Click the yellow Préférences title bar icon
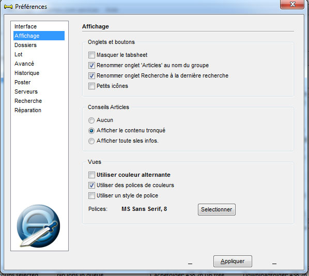 tap(8, 7)
